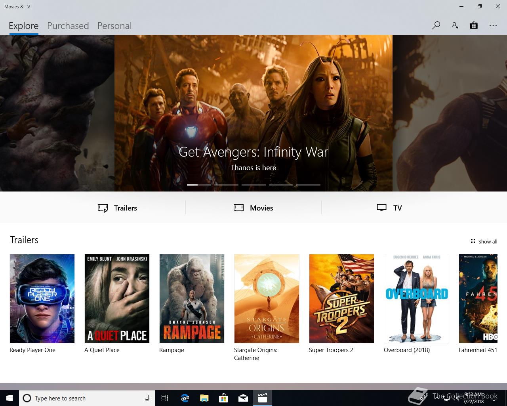Click the Get Avengers: Infinity War banner
The height and width of the screenshot is (406, 507).
click(253, 113)
